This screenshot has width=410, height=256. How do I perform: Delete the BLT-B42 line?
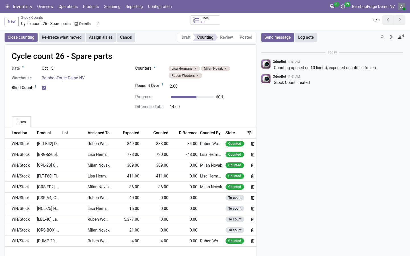pos(253,144)
